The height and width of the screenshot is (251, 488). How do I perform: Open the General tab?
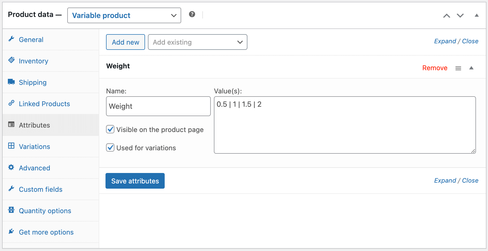pyautogui.click(x=31, y=40)
